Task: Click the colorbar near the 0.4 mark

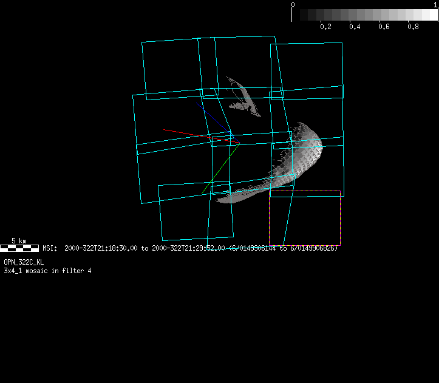Action: pos(355,15)
